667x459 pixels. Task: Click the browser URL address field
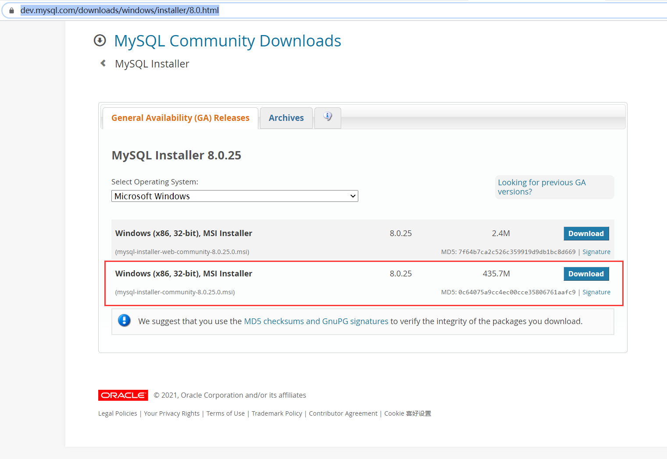pyautogui.click(x=307, y=11)
